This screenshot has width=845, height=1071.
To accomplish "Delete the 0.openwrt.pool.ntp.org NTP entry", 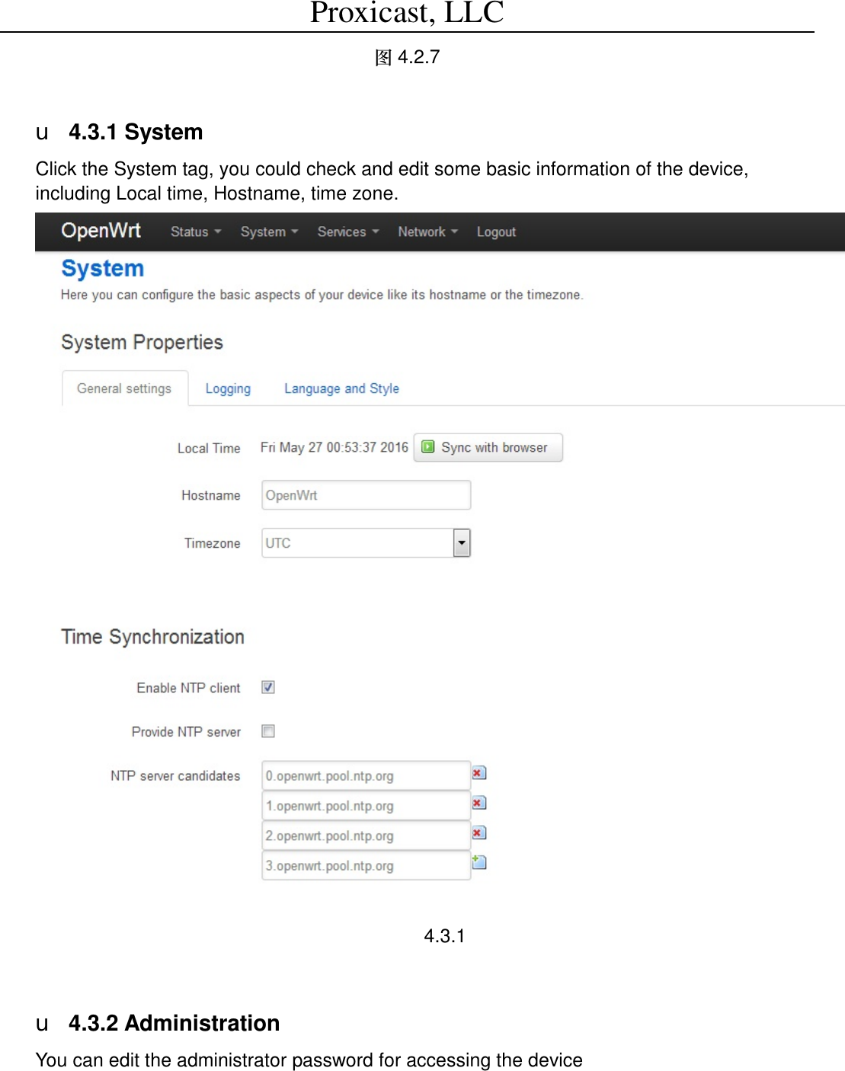I will coord(478,772).
